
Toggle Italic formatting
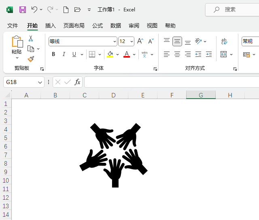point(64,54)
